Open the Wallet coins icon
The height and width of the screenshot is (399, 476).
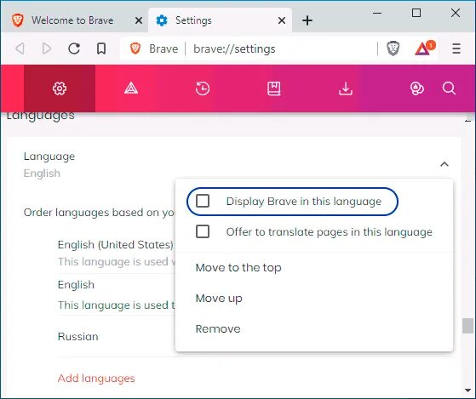[416, 88]
